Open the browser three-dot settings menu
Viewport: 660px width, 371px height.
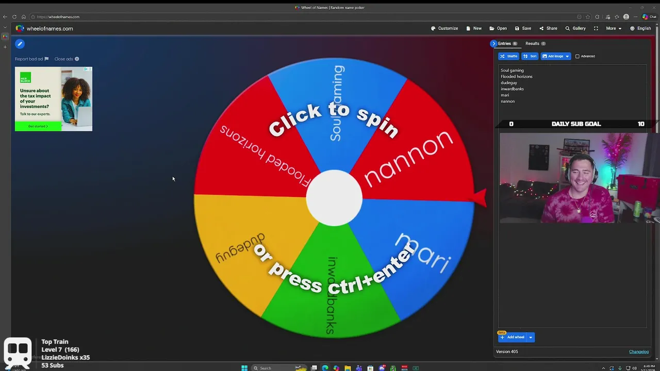tap(635, 16)
